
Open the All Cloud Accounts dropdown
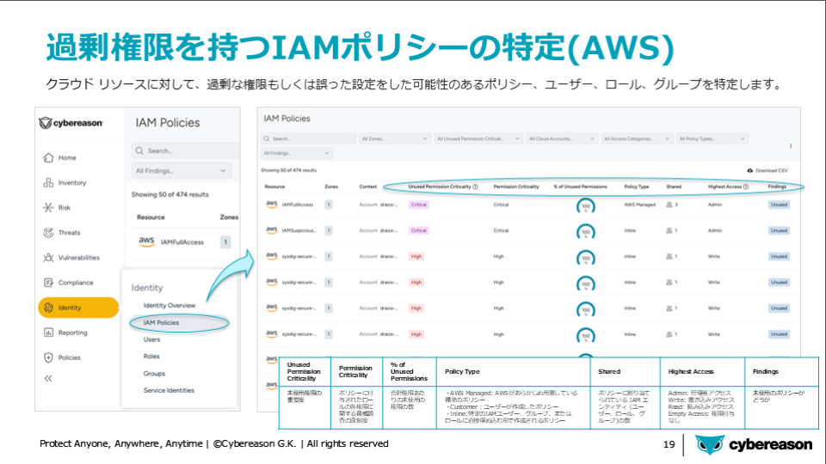pos(562,139)
